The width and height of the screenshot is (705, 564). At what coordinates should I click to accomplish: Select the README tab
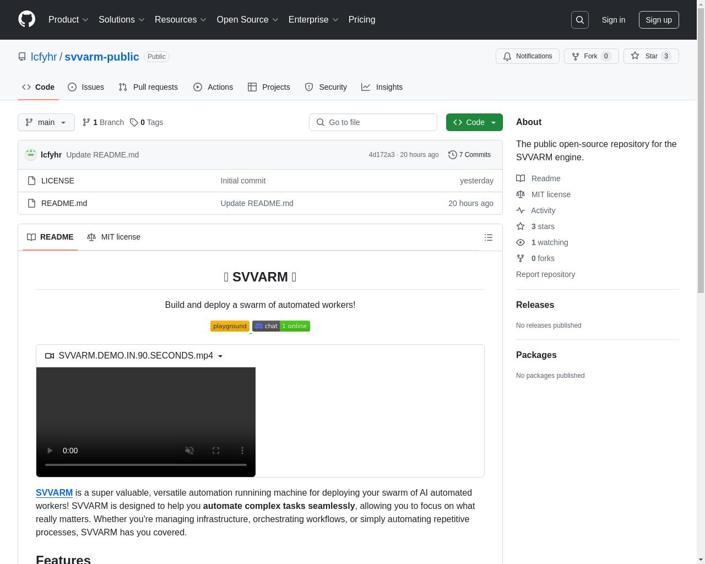tap(50, 237)
